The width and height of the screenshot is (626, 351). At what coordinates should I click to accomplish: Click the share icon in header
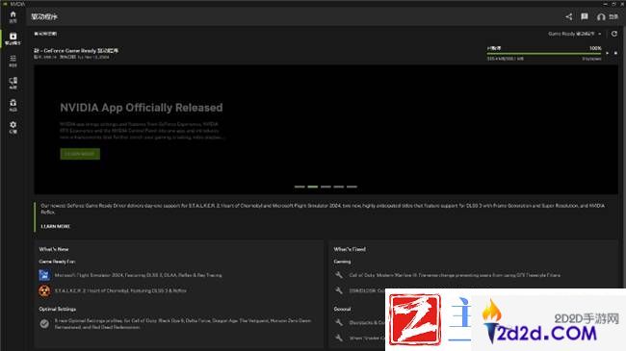point(569,16)
